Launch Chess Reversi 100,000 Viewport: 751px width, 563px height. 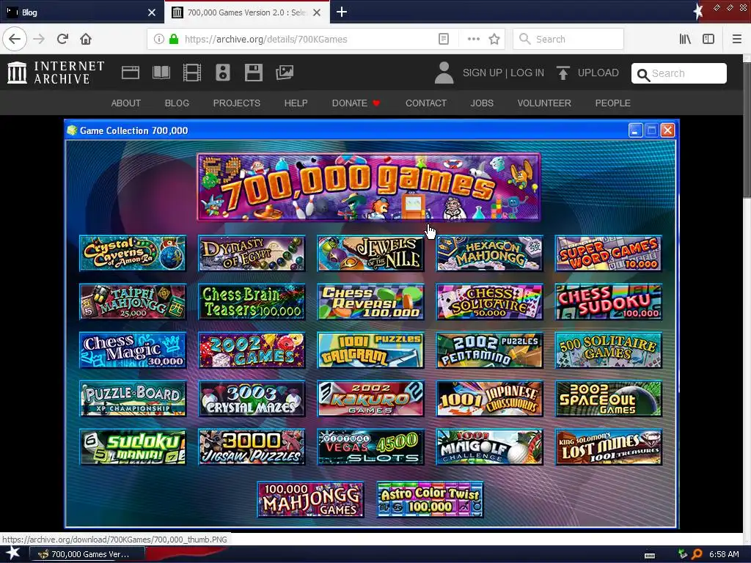tap(370, 302)
